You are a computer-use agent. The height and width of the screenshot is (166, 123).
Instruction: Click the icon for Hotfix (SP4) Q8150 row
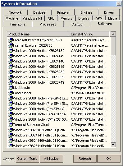[x=10, y=120]
